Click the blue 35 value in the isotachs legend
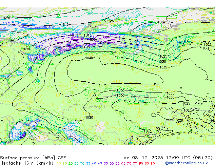Screen dimensions: 215x166 [x=88, y=163]
